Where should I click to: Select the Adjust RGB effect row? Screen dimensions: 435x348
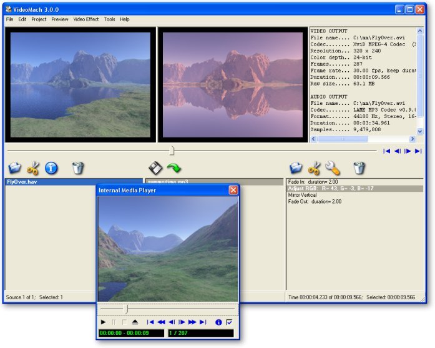(354, 188)
